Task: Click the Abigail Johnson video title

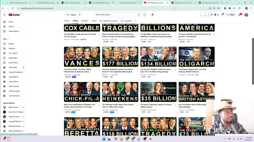Action: point(156,106)
